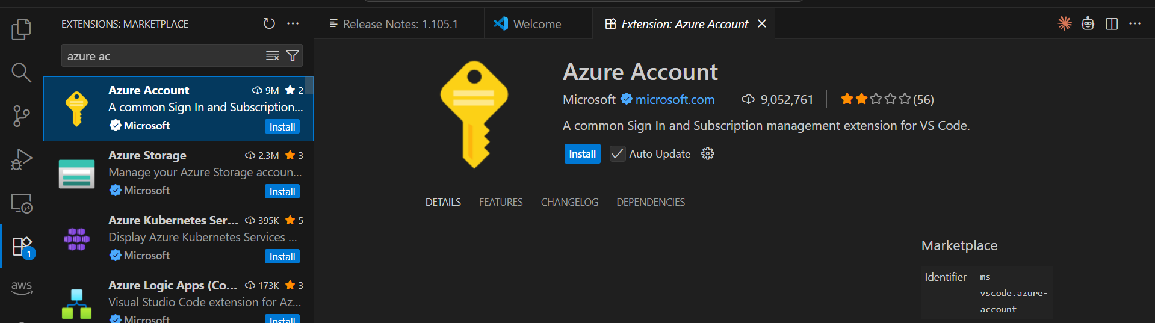Install Azure Account from details page

[x=582, y=154]
